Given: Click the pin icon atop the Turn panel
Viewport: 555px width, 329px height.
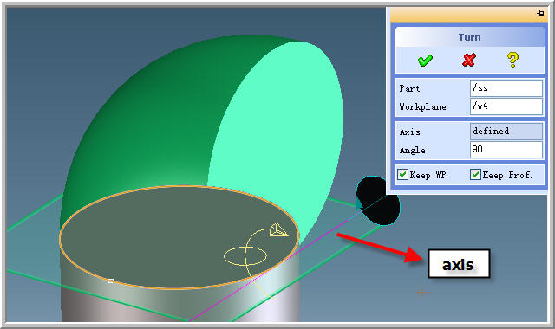Looking at the screenshot, I should click(x=540, y=14).
